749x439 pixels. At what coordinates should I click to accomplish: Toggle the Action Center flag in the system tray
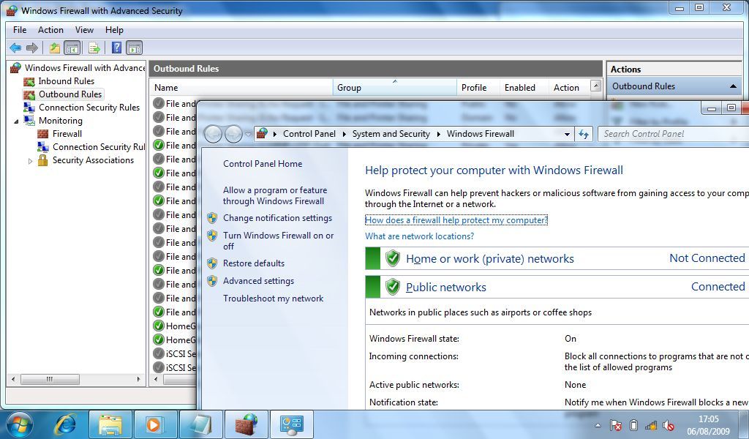tap(614, 426)
